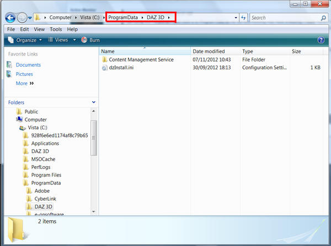The image size is (331, 246).
Task: Click the Computer icon in folder tree
Action: point(19,119)
